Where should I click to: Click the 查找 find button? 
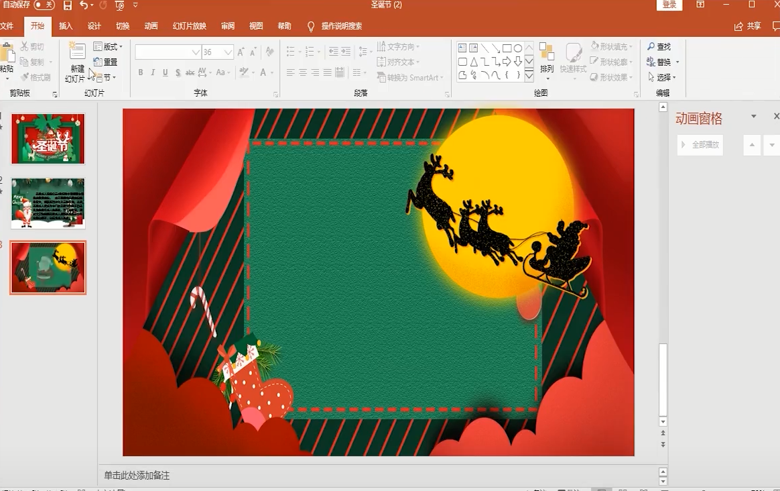click(x=659, y=46)
